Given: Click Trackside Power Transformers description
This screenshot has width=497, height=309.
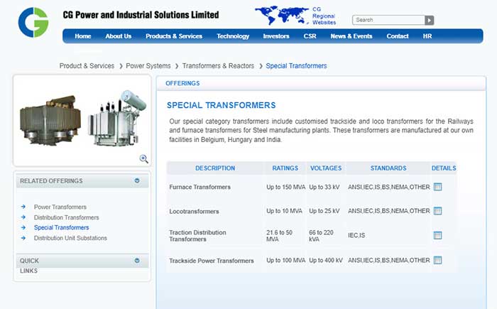Looking at the screenshot, I should pos(212,261).
